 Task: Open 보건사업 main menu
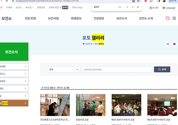tap(53, 18)
